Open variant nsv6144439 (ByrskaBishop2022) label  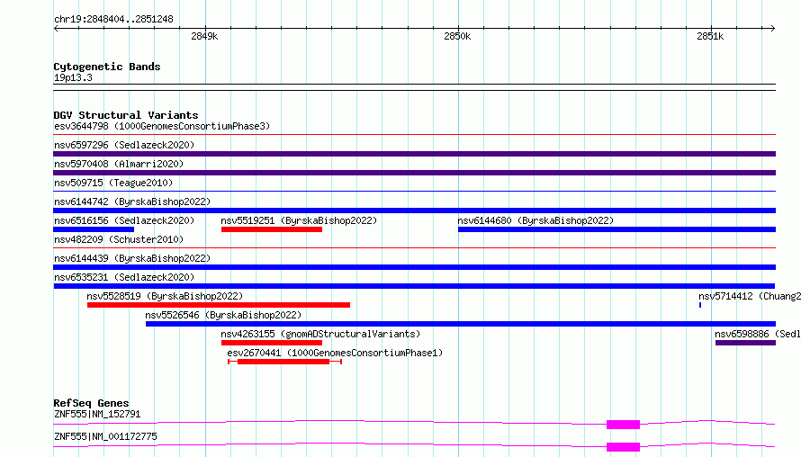tap(132, 258)
